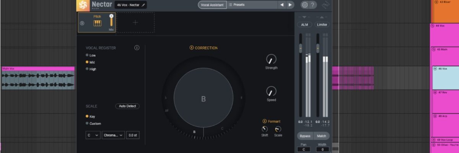459x153 pixels.
Task: Click input gain reduction arrow above ALM
Action: click(304, 17)
